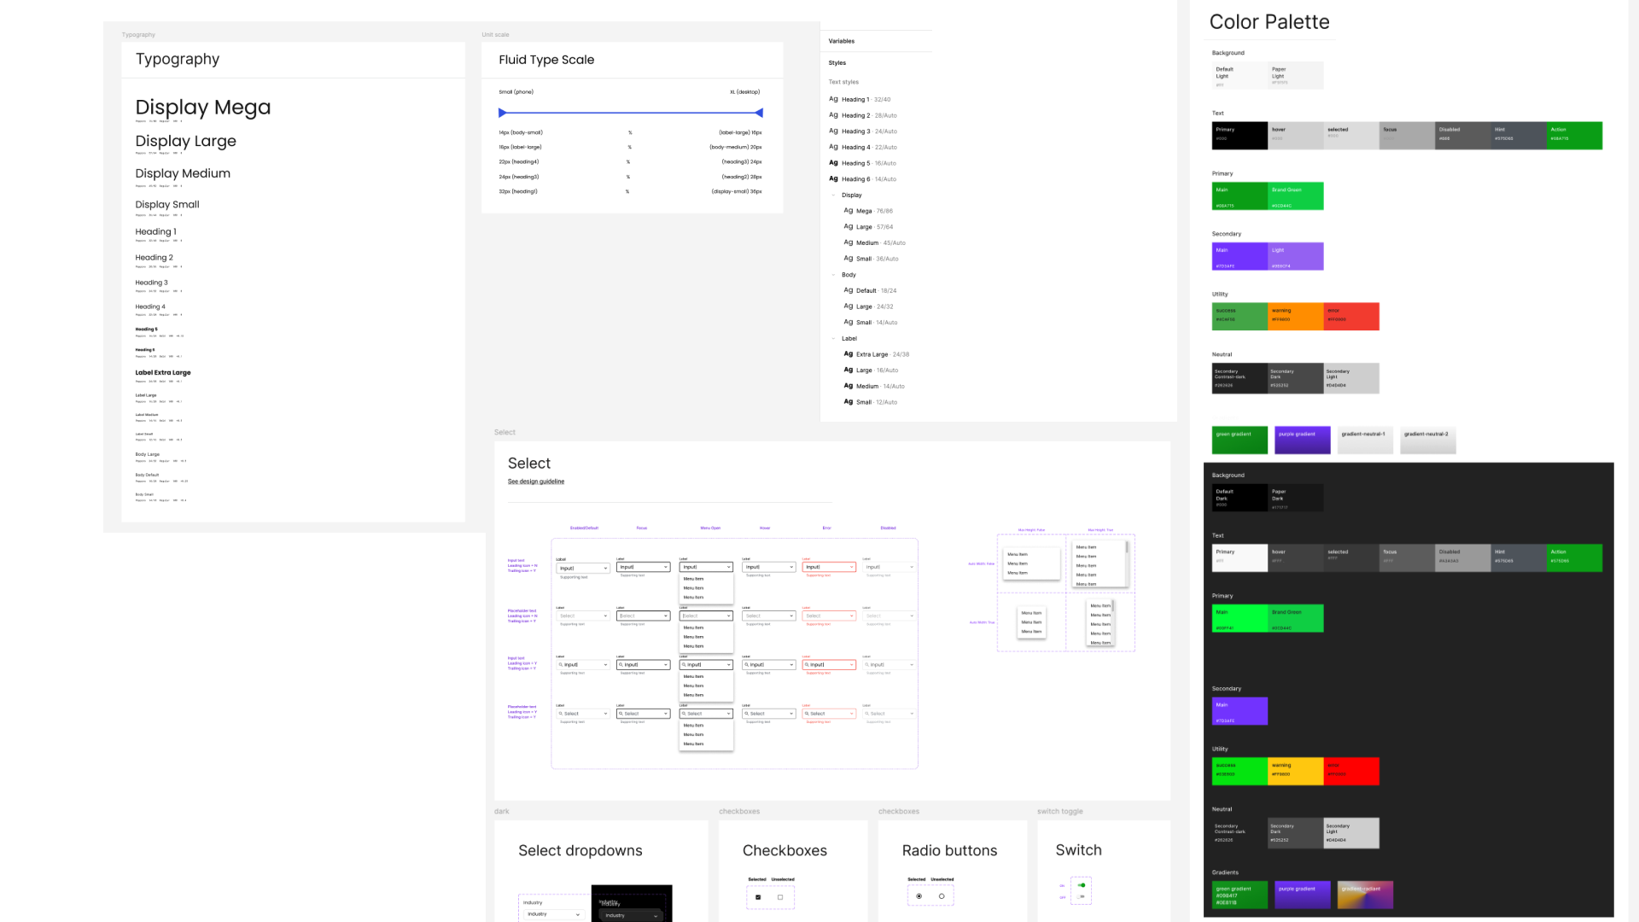Pick the Brand Green light-palette swatch

pos(1296,195)
